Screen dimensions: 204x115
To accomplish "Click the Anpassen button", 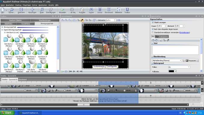I will [x=191, y=60].
